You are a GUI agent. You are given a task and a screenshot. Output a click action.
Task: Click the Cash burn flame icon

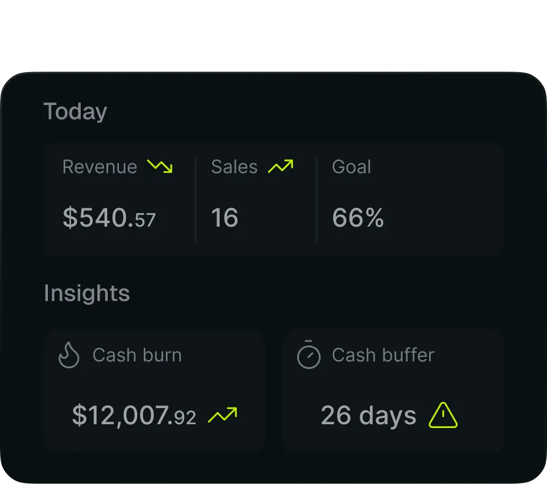coord(69,355)
